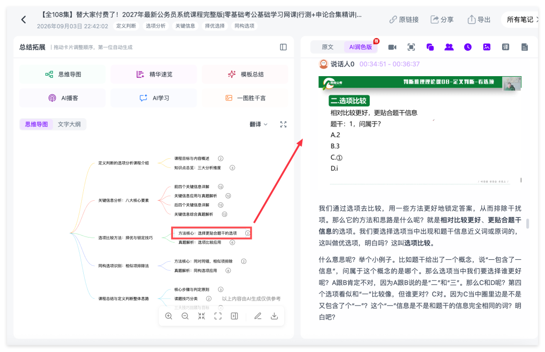
Task: Click the document page icon
Action: (x=524, y=47)
